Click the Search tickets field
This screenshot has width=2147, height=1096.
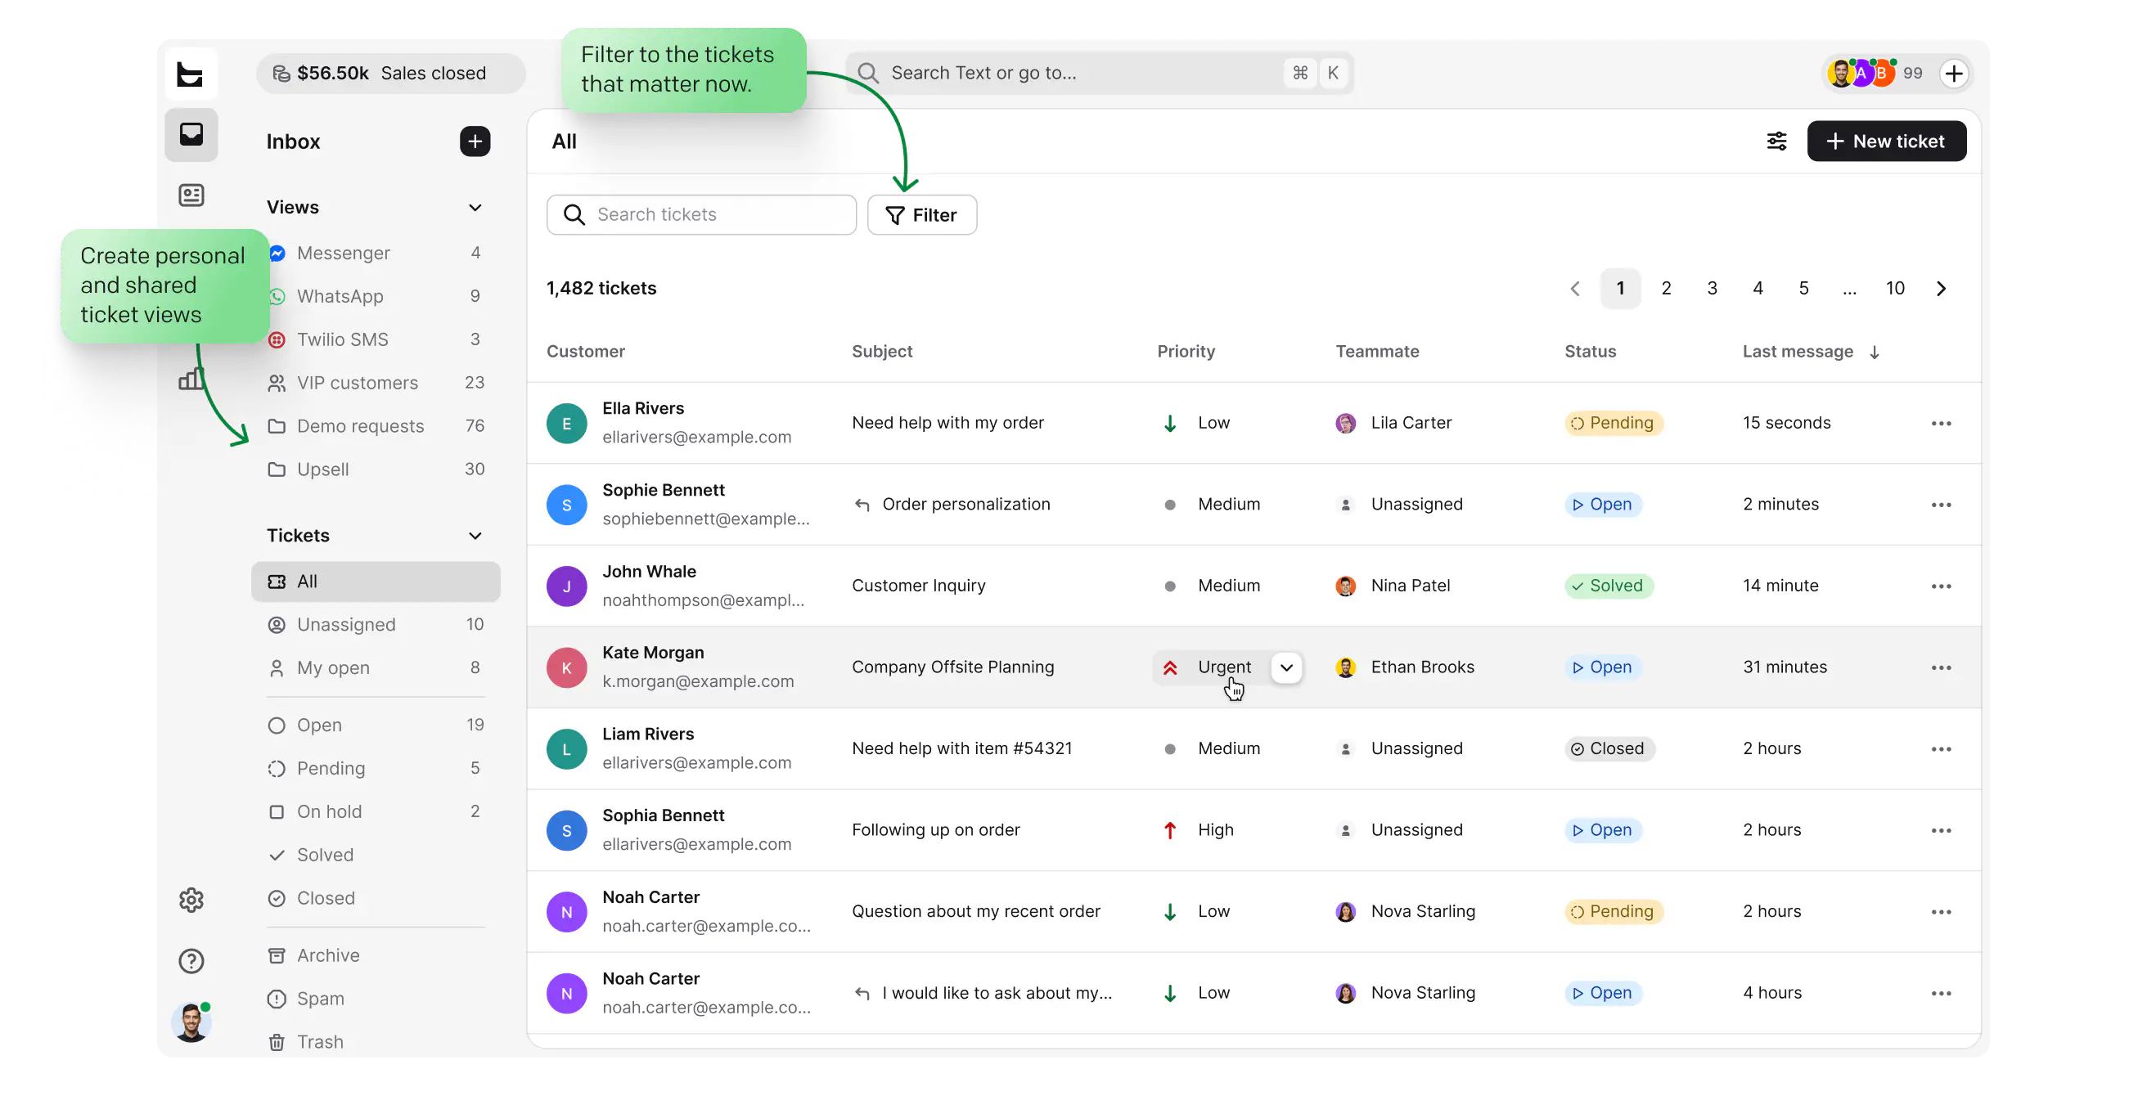pos(702,215)
